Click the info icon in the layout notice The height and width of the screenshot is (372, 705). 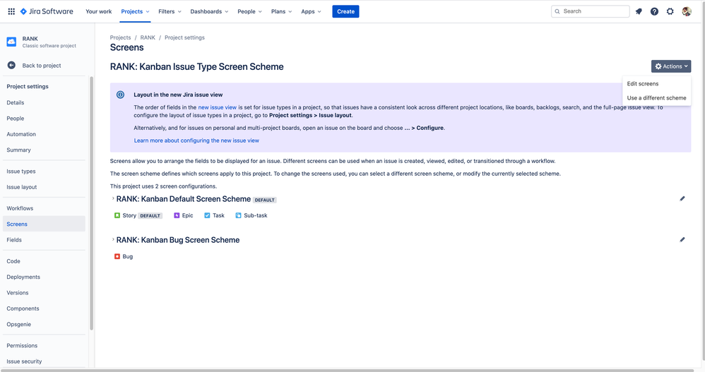[x=121, y=95]
